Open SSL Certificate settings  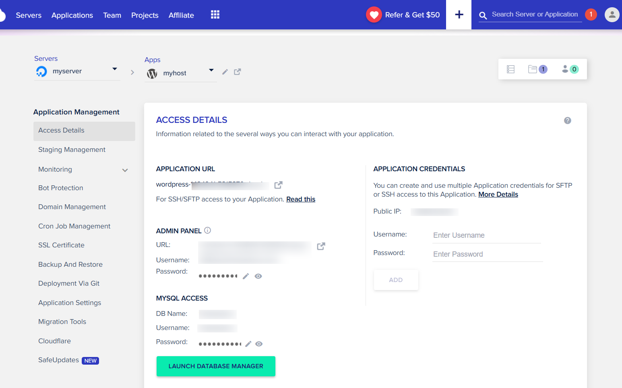(61, 245)
